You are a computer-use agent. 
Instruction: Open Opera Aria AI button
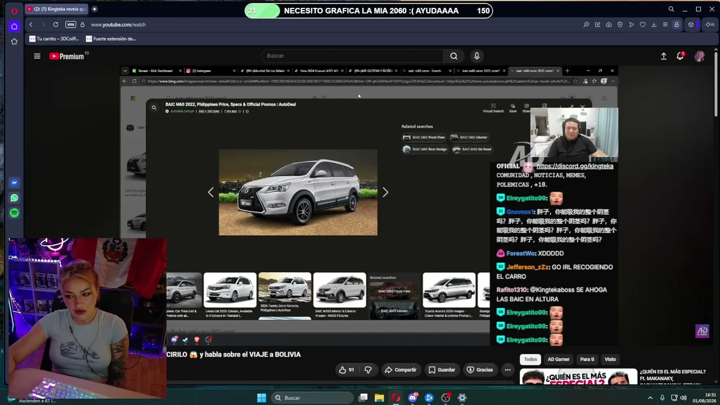[710, 25]
